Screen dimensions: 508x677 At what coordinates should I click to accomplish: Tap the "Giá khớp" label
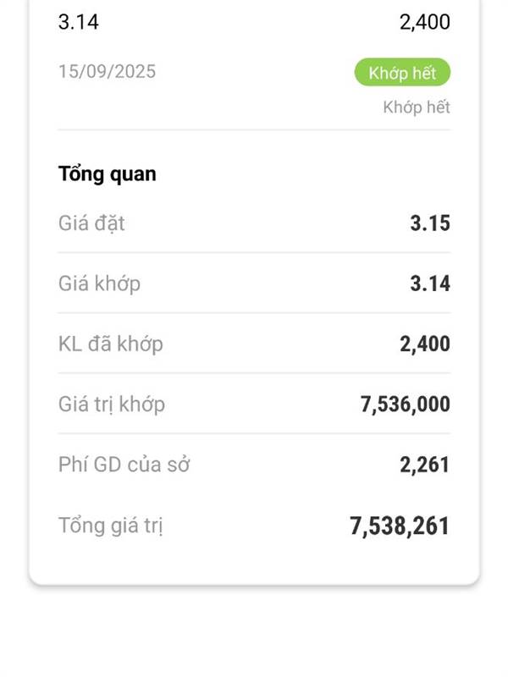[x=99, y=283]
